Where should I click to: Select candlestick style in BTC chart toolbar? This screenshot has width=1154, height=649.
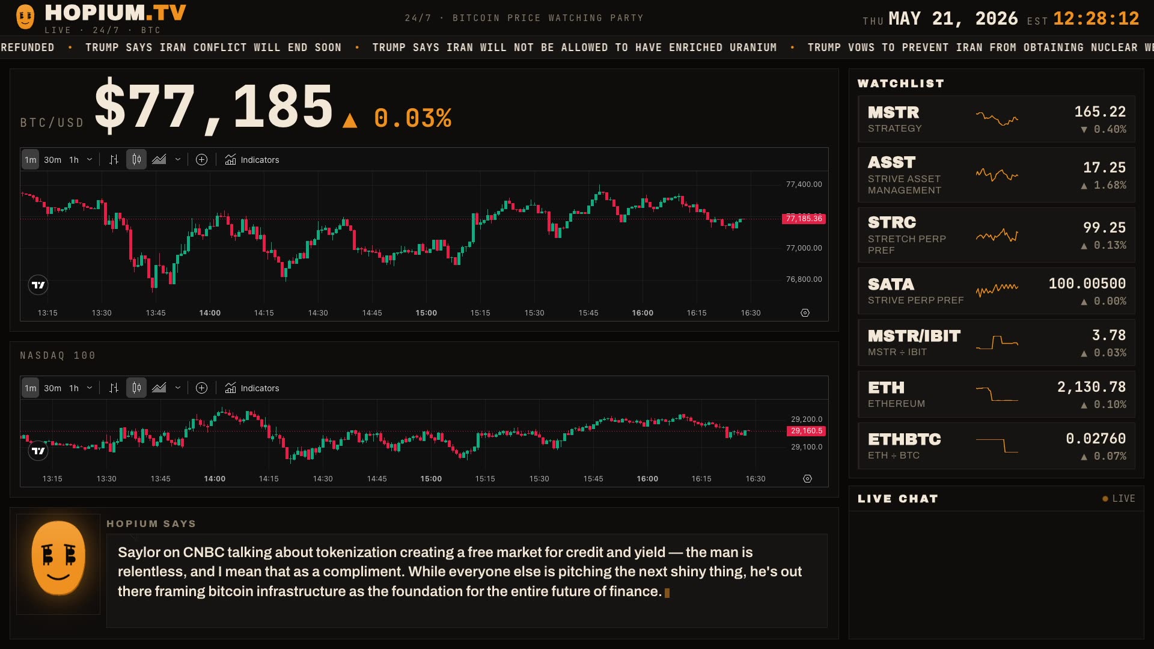tap(136, 160)
